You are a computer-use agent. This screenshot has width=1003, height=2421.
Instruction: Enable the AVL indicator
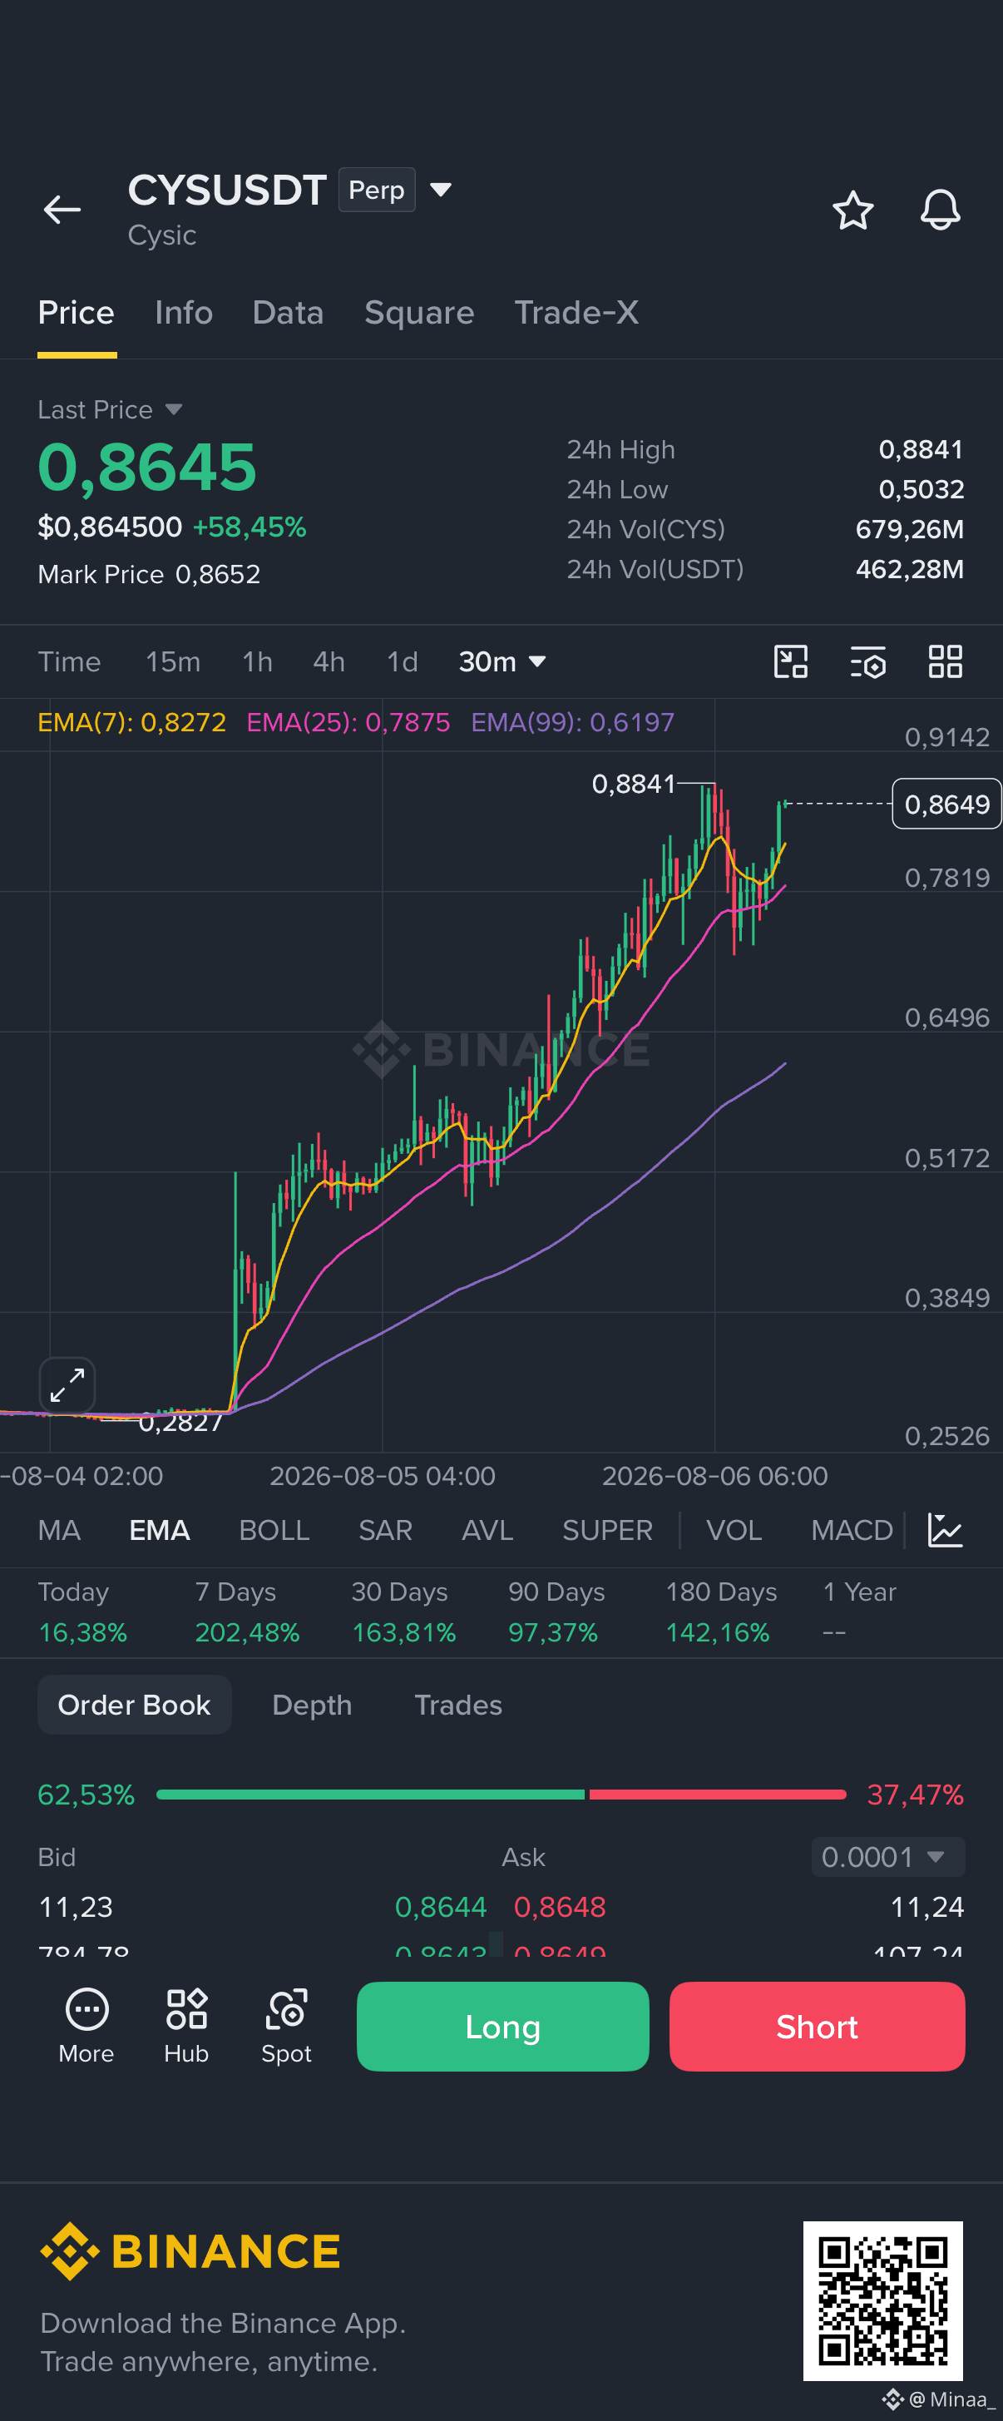[x=487, y=1530]
